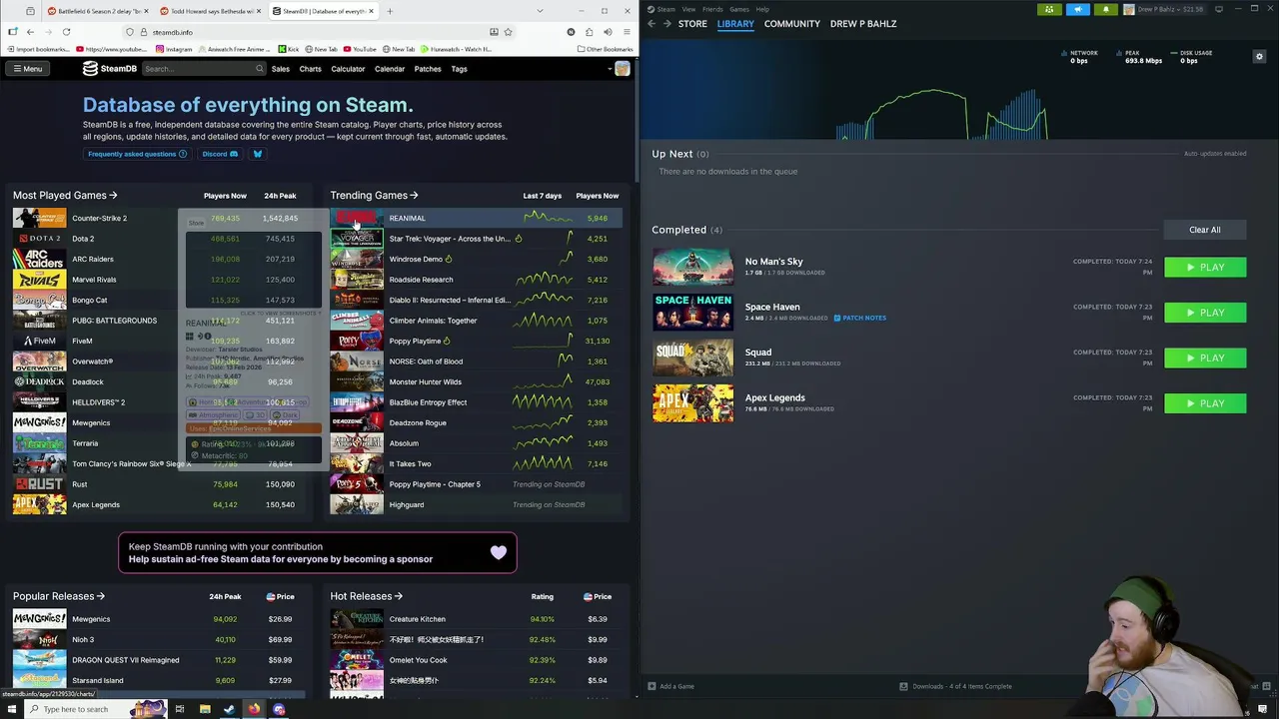Open Steam Friends menu
The width and height of the screenshot is (1279, 719).
click(x=712, y=9)
